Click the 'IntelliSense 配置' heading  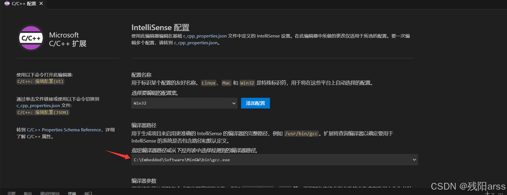coord(160,27)
